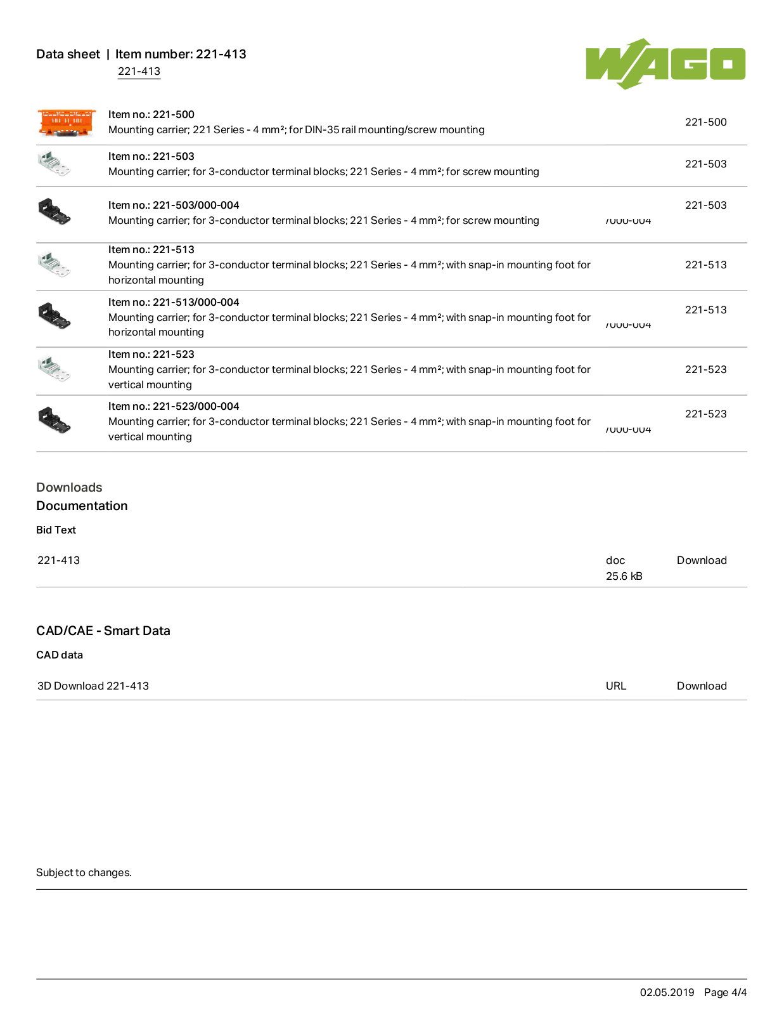Open the 221-500 link in the right column
The height and width of the screenshot is (1015, 784).
click(x=705, y=122)
